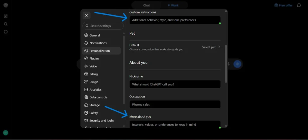The image size is (308, 140).
Task: Click the magnifier icon in Search settings
Action: click(x=87, y=26)
